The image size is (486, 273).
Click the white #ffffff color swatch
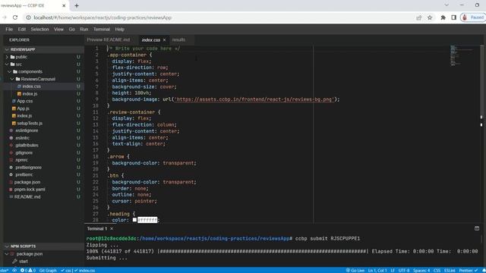(x=134, y=220)
